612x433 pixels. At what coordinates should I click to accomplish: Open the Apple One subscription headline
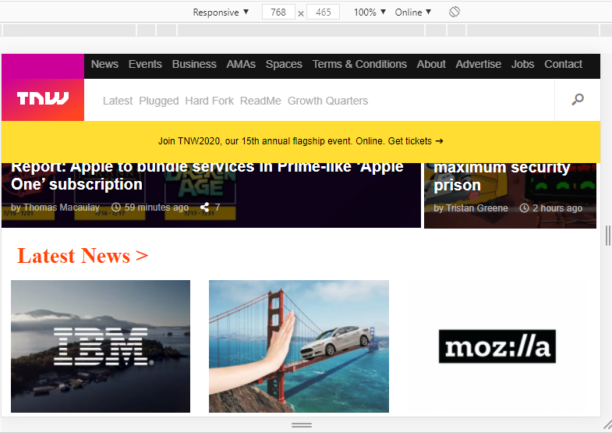pos(207,176)
